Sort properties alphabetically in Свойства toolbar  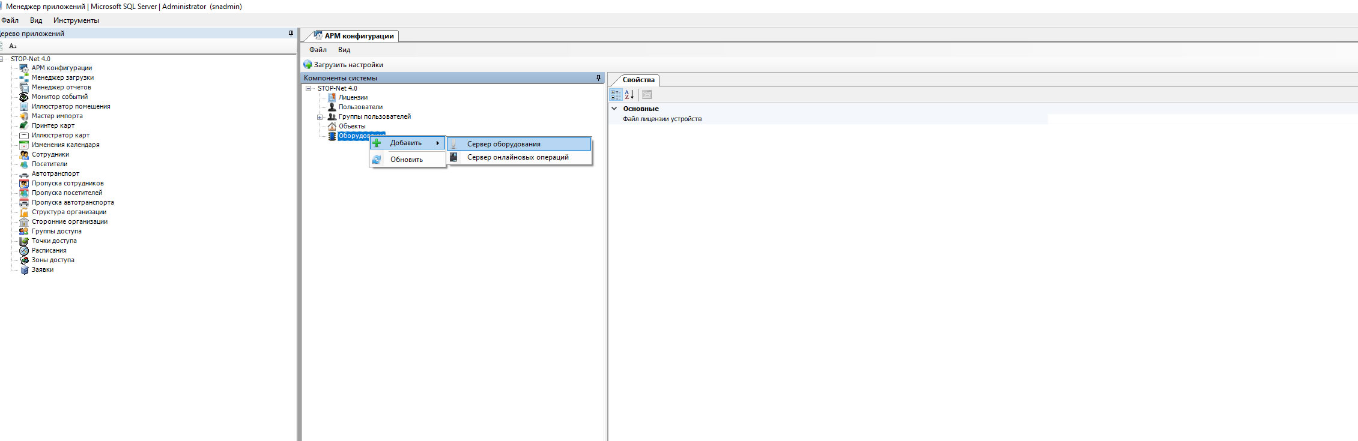pyautogui.click(x=629, y=94)
